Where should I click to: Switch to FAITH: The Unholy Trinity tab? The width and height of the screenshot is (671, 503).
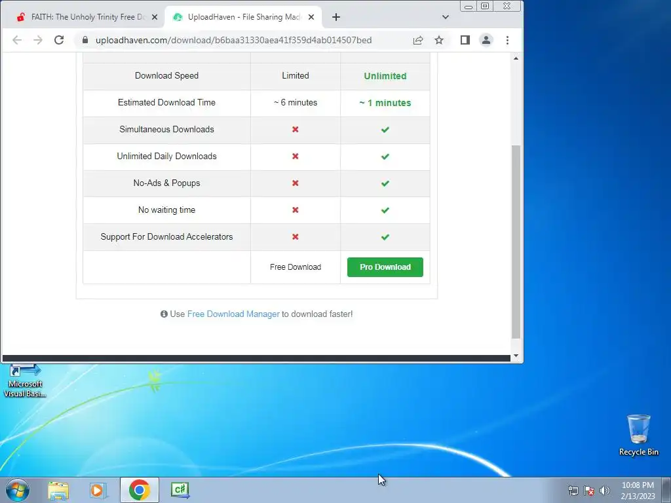pyautogui.click(x=87, y=17)
